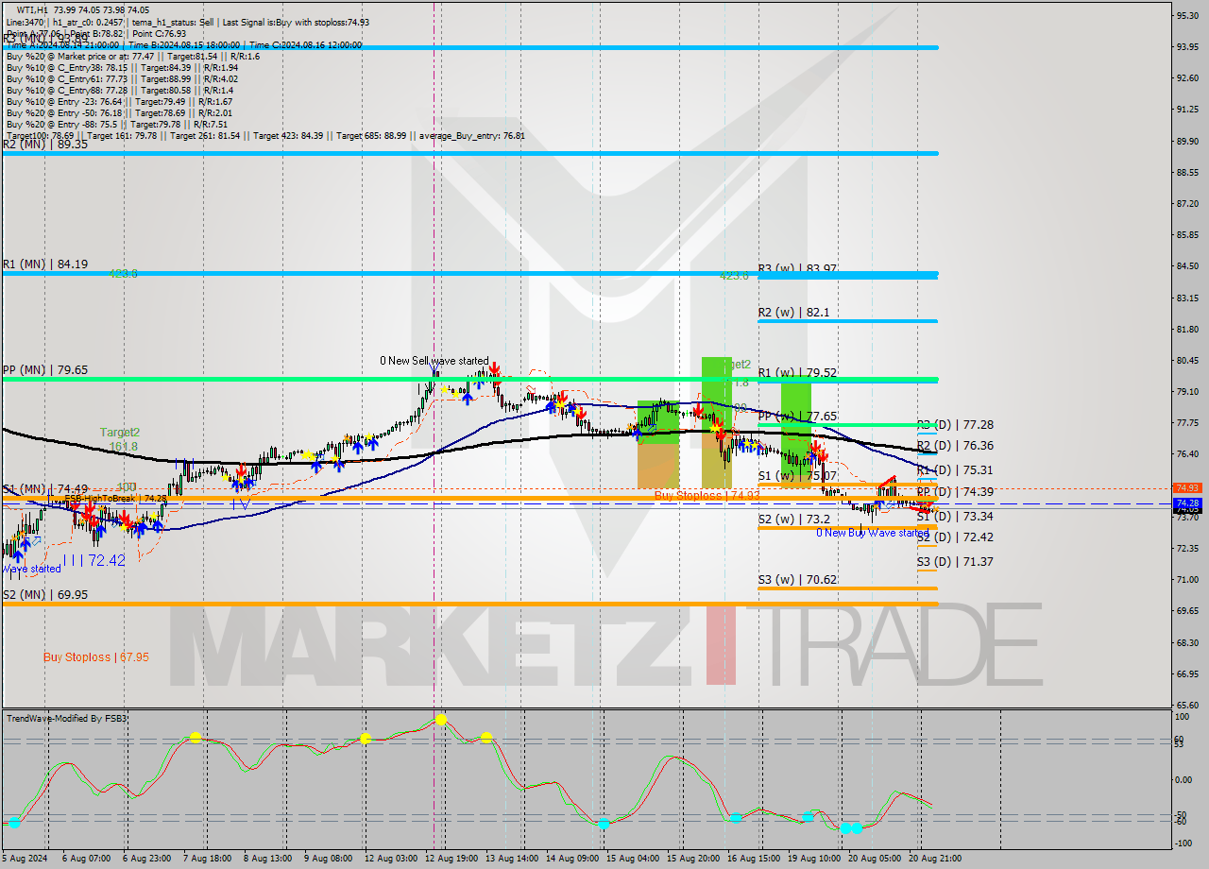Image resolution: width=1209 pixels, height=869 pixels.
Task: Click the TrendWave-Modified By FSB3 indicator title
Action: click(x=67, y=719)
